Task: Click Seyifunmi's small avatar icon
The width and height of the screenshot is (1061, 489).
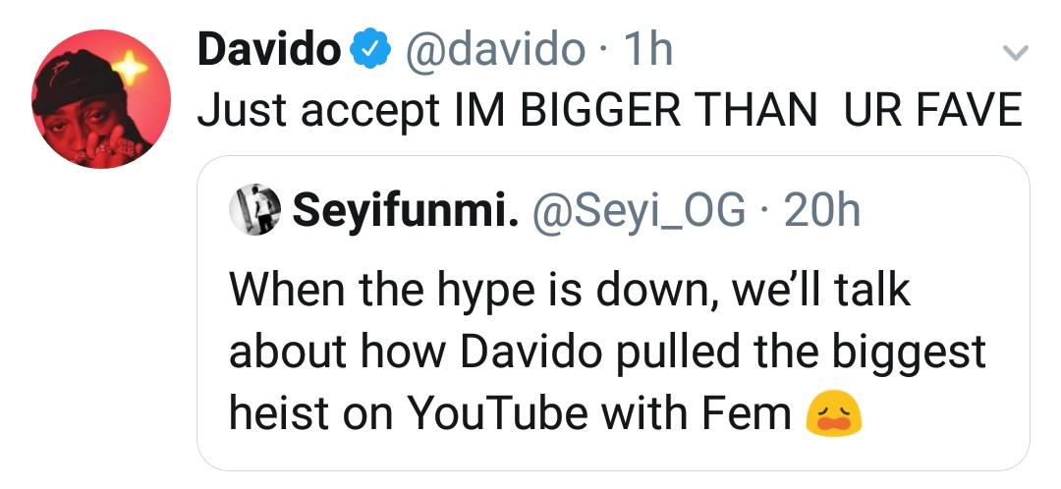Action: tap(254, 210)
